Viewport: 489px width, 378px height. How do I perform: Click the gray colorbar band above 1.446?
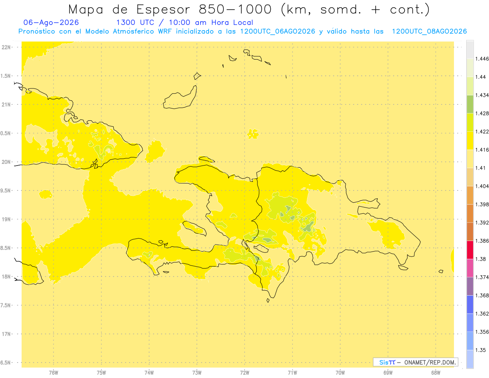(470, 50)
